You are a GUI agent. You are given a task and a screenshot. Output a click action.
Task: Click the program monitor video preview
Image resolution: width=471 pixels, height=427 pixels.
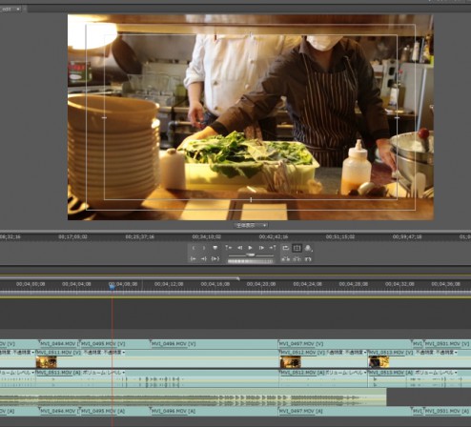[x=251, y=117]
